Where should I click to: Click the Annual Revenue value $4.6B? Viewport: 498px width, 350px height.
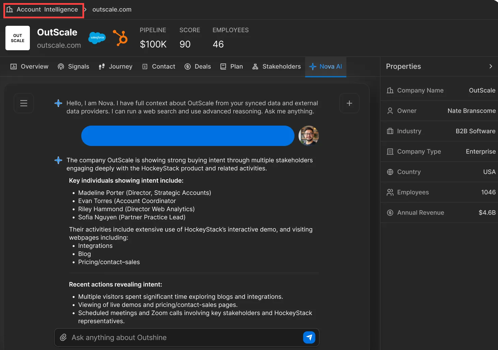coord(487,213)
